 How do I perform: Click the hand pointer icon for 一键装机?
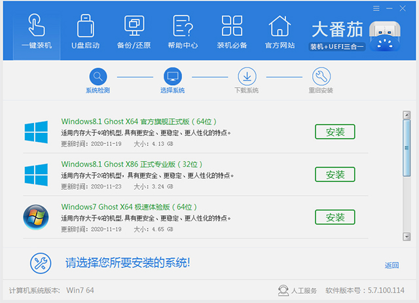37,25
